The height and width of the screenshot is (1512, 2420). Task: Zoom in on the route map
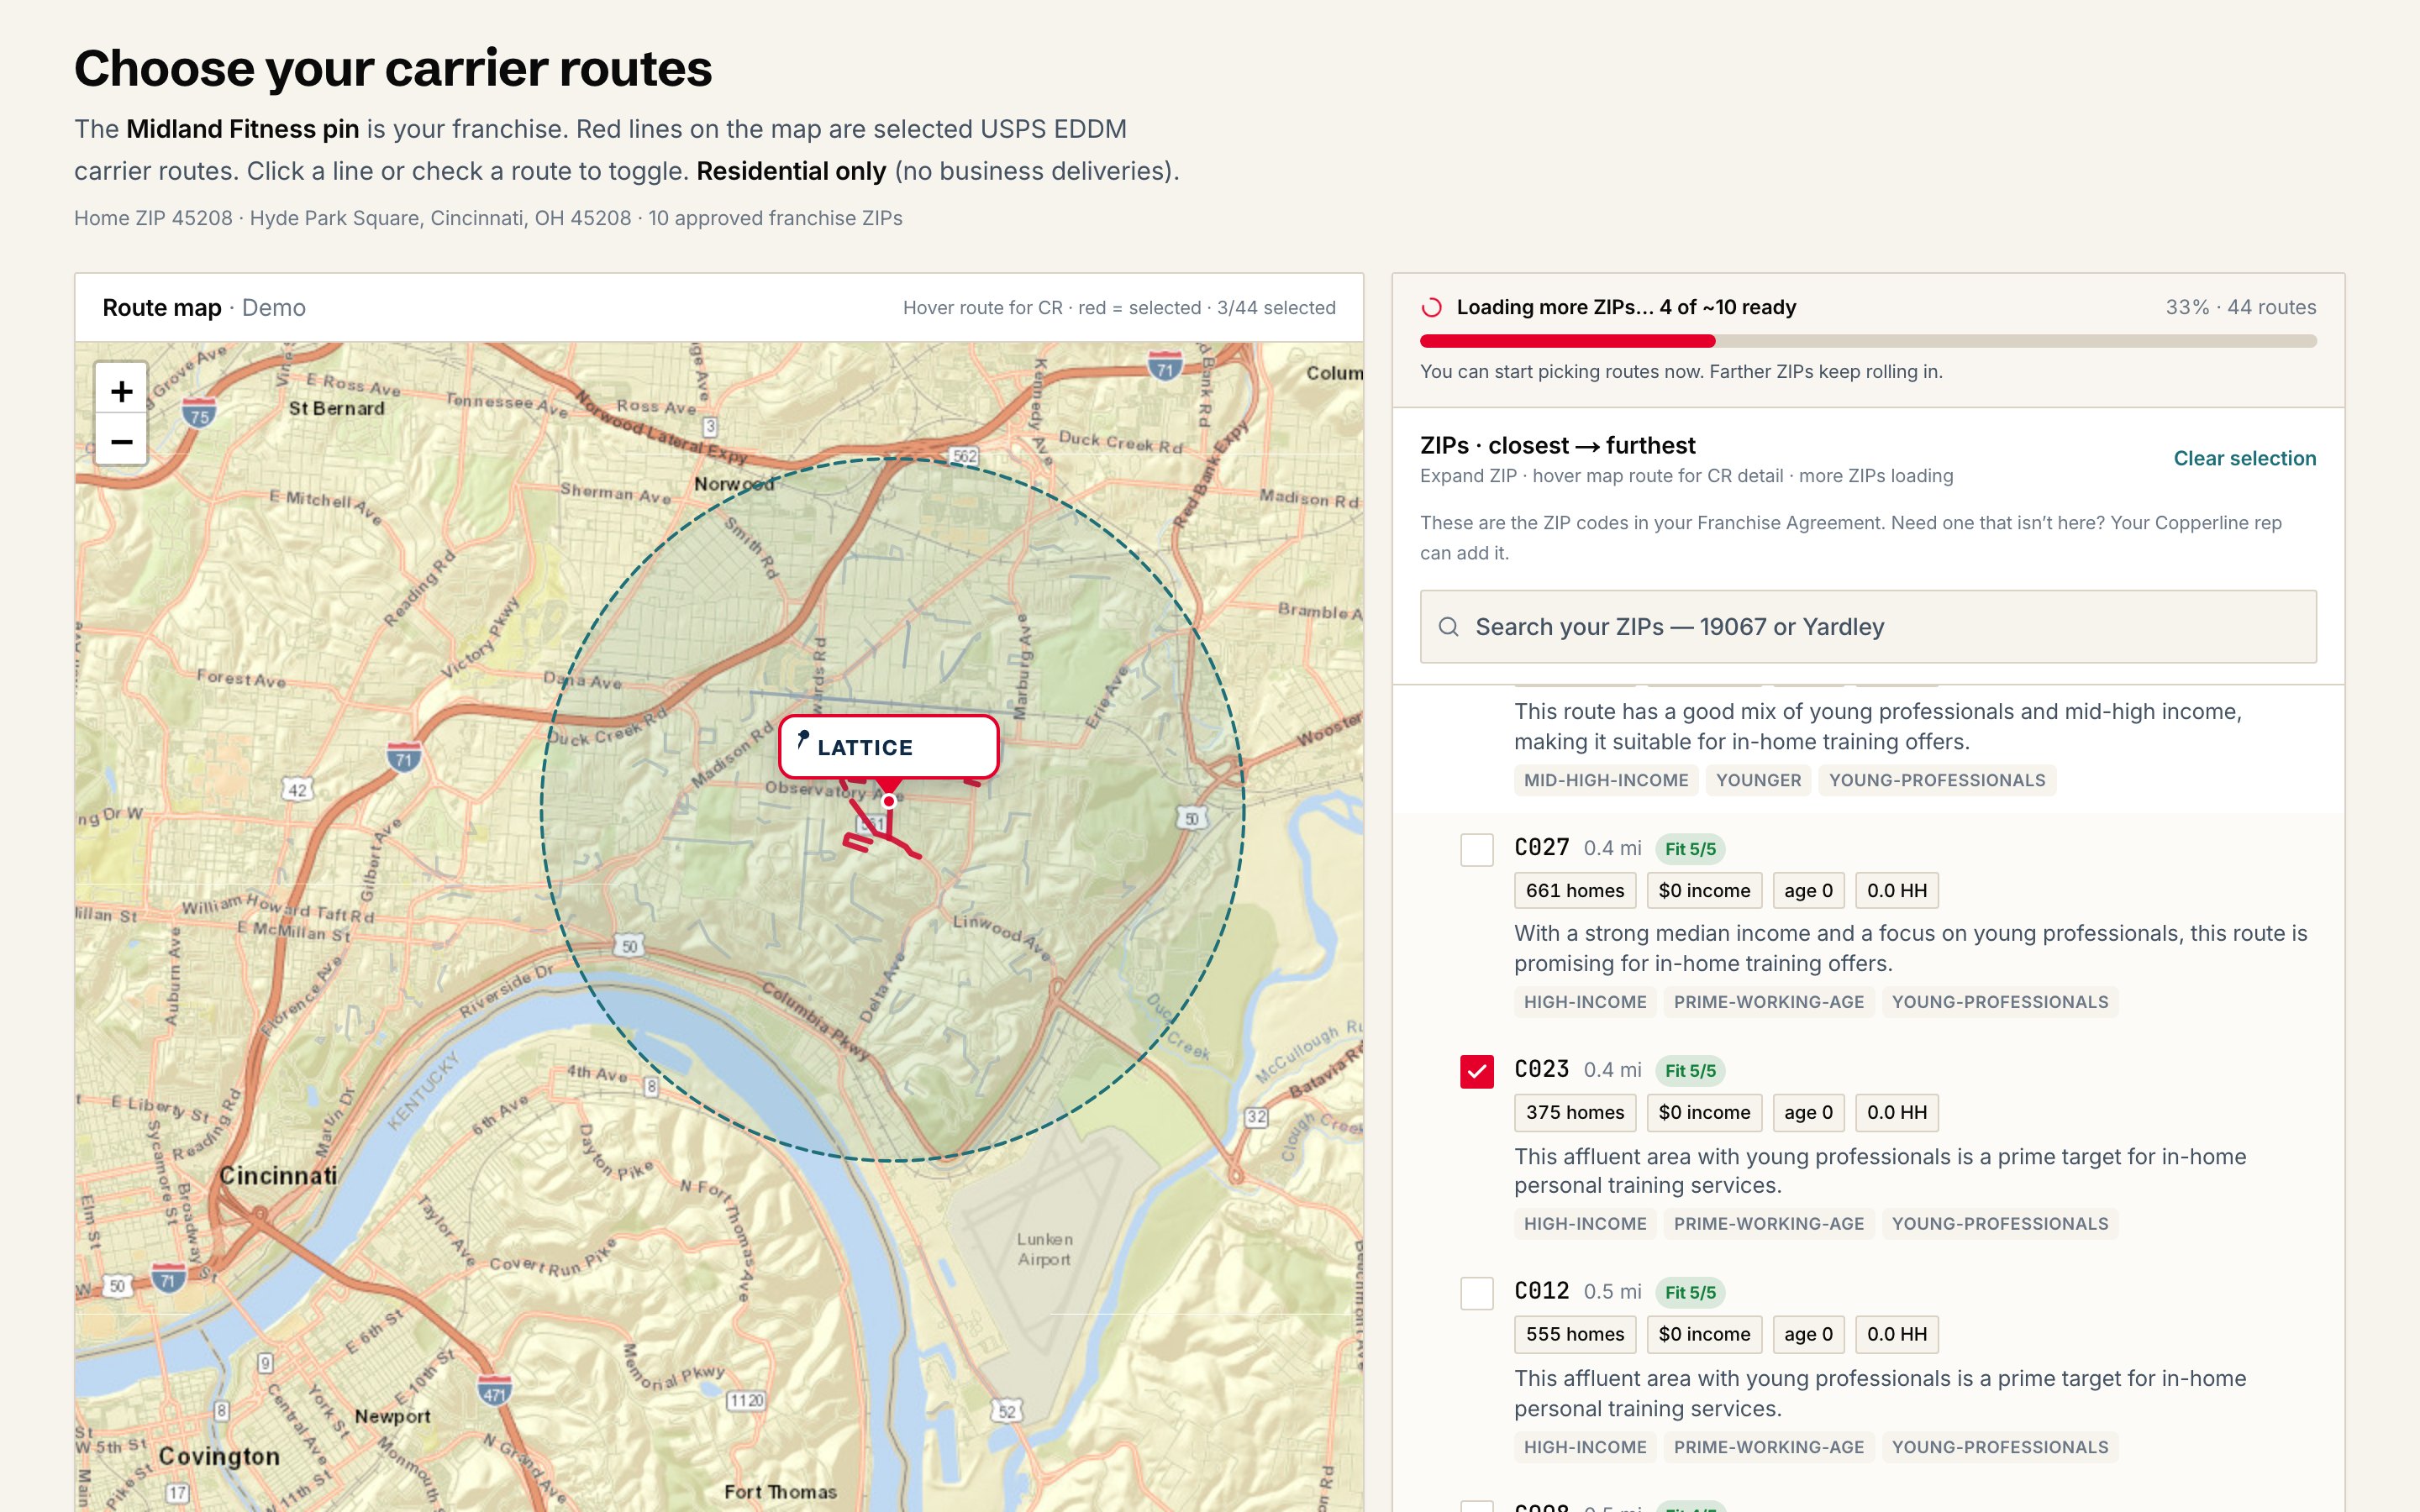121,391
